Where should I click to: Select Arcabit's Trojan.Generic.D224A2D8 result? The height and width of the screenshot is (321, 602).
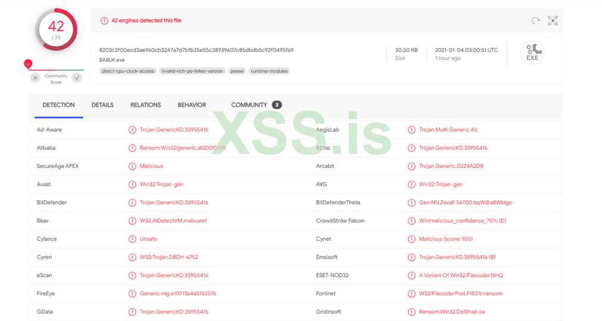pyautogui.click(x=451, y=166)
